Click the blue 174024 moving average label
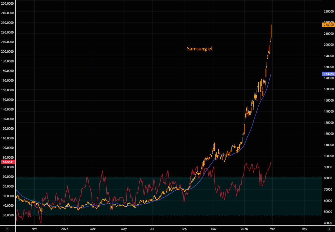335x232 pixels. (328, 74)
